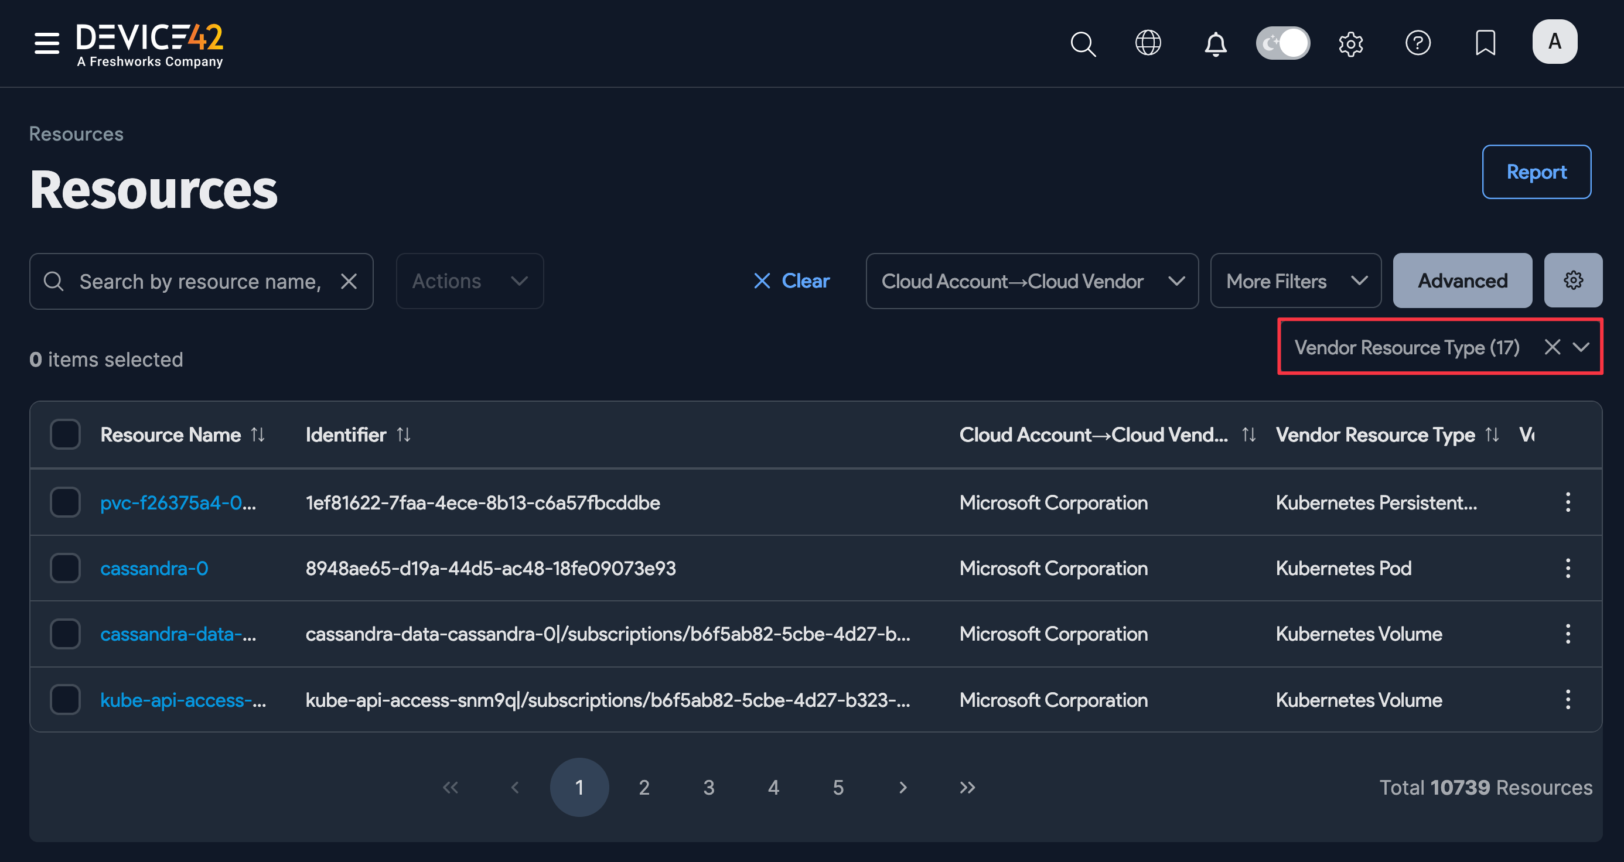Open the column settings gear beside Advanced
This screenshot has width=1624, height=862.
click(1573, 281)
